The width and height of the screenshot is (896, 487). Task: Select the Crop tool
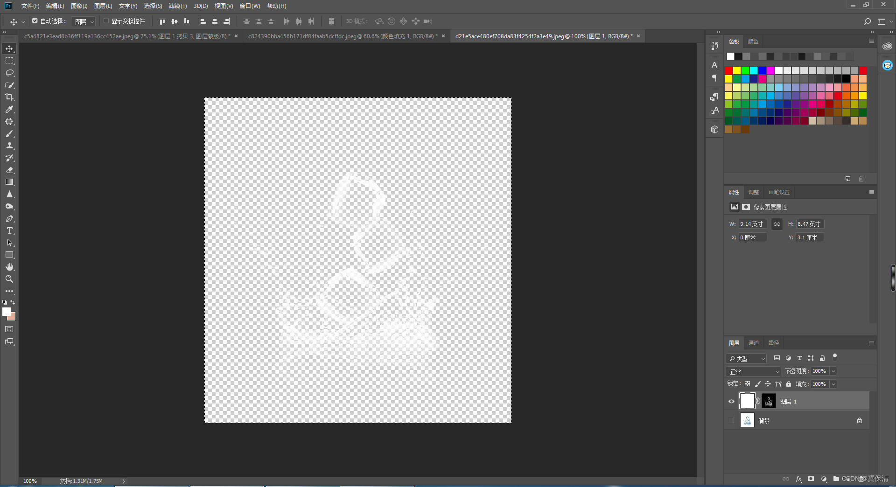point(9,97)
